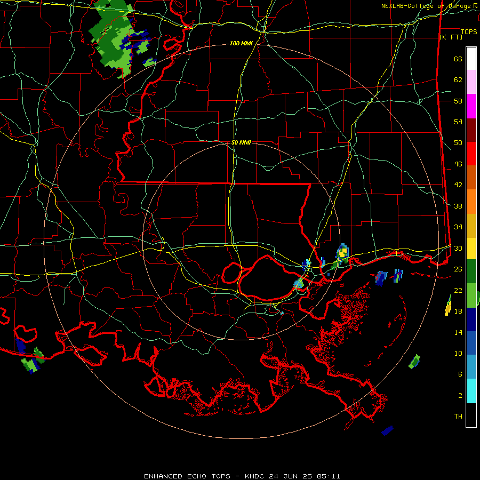Pick the magenta swatch in the legend

(471, 106)
